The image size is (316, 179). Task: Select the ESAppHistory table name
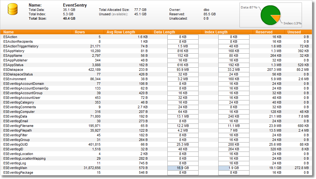(14, 51)
